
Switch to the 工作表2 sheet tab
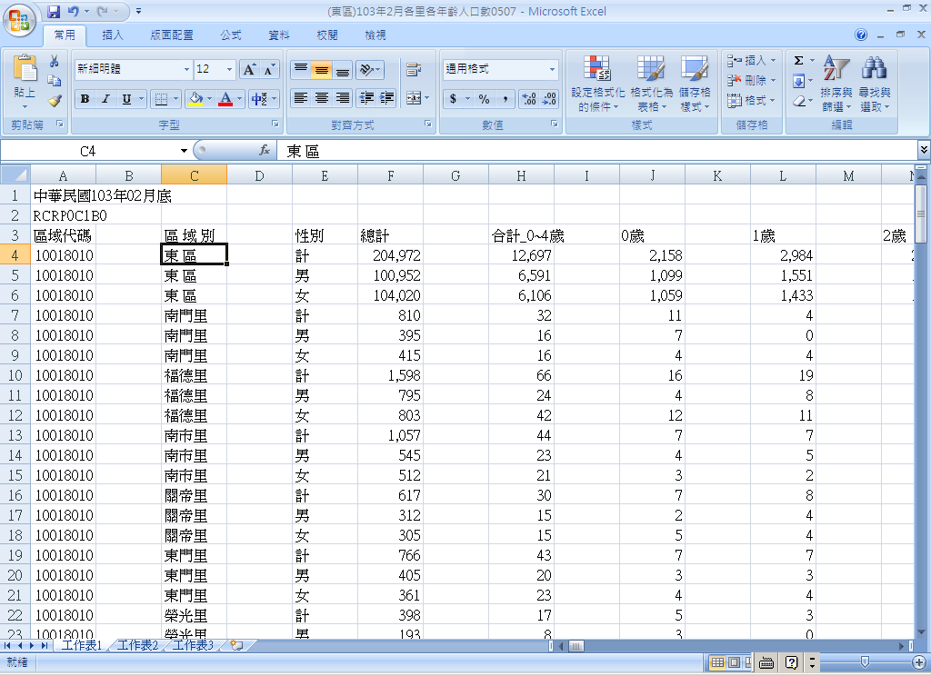coord(137,645)
